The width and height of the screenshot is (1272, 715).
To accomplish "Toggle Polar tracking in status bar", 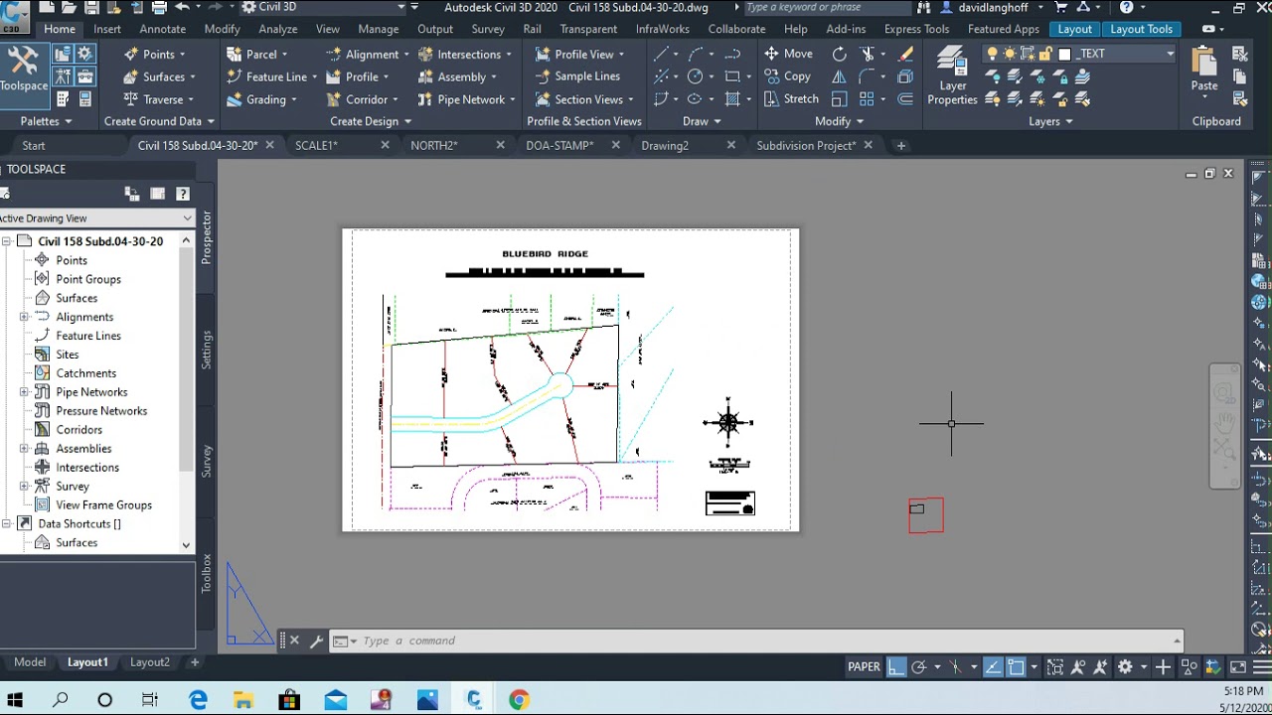I will 919,667.
